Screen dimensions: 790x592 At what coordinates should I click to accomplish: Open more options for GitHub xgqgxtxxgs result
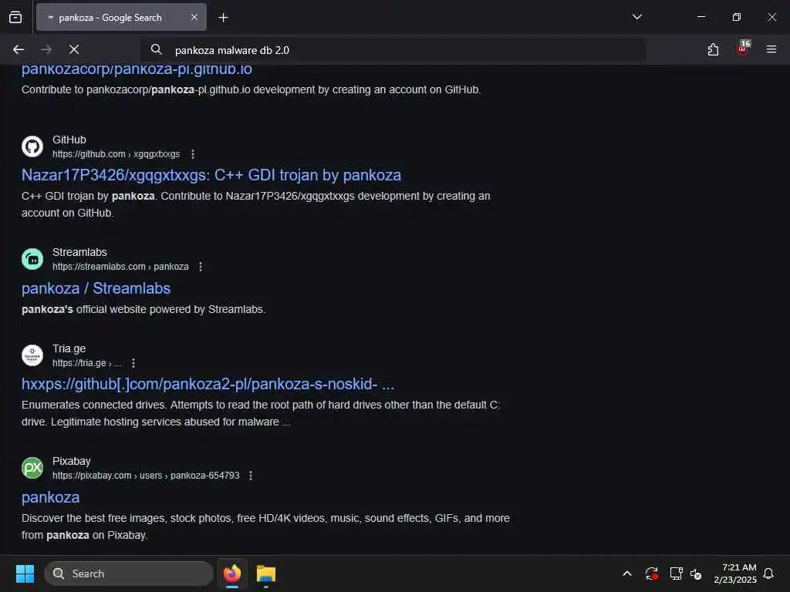pos(193,154)
